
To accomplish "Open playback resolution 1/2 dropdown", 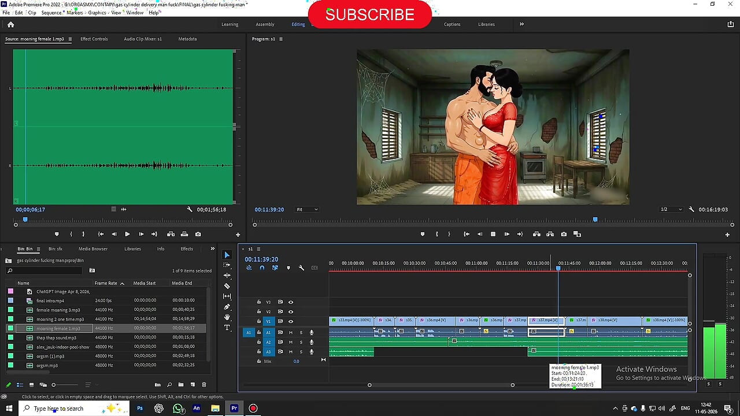I will tap(671, 209).
